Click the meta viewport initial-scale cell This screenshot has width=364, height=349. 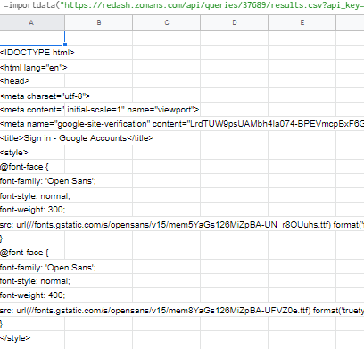pos(32,110)
